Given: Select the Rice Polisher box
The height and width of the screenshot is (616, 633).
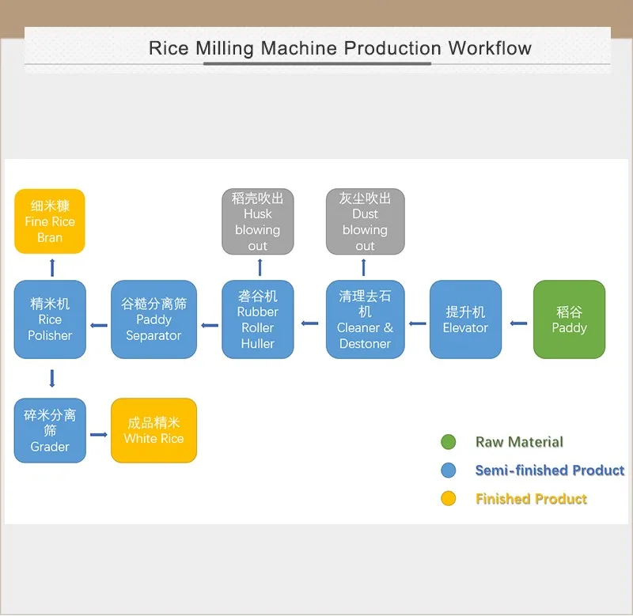Looking at the screenshot, I should click(x=50, y=319).
